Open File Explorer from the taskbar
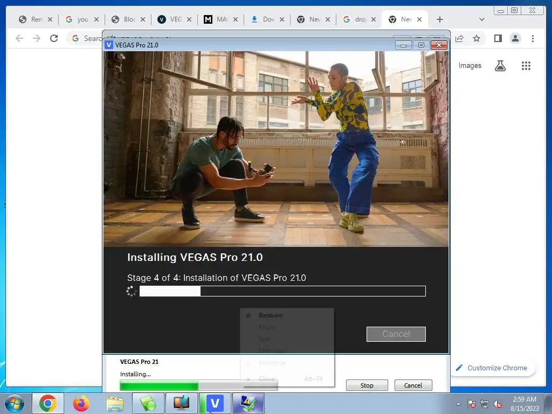 pos(115,403)
